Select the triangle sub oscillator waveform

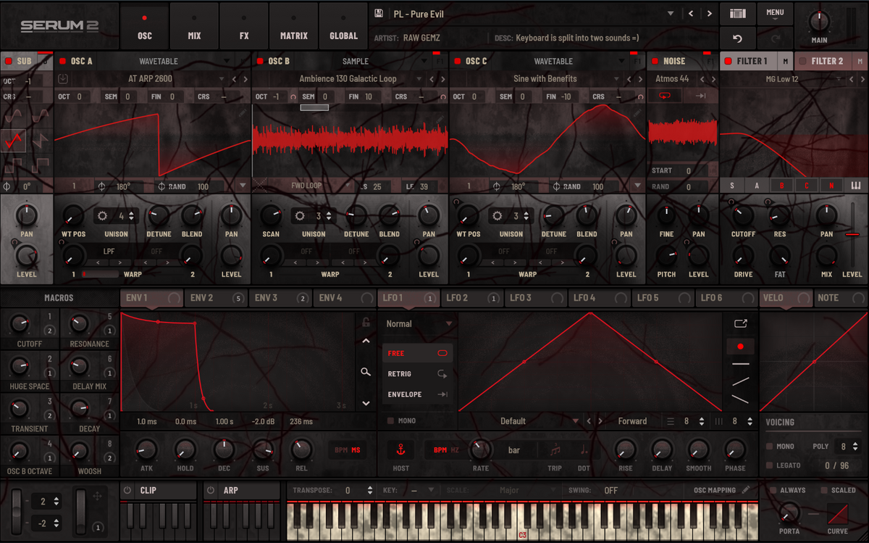(14, 141)
